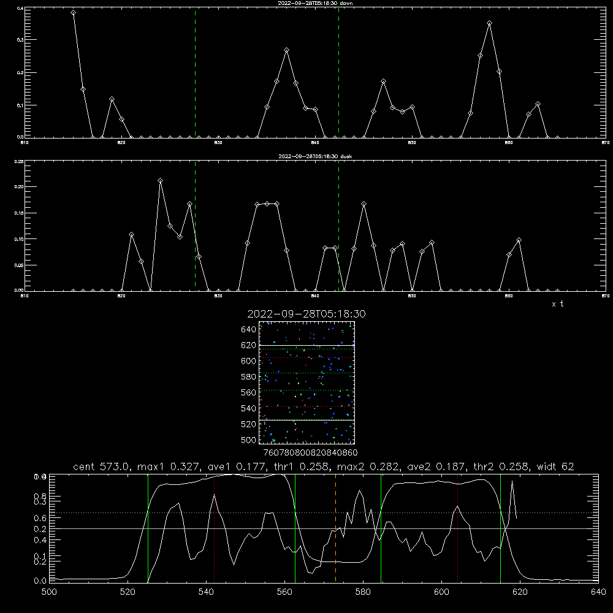The width and height of the screenshot is (613, 613).
Task: Click the dusk plot highest peak diamond at 824
Action: coord(160,181)
